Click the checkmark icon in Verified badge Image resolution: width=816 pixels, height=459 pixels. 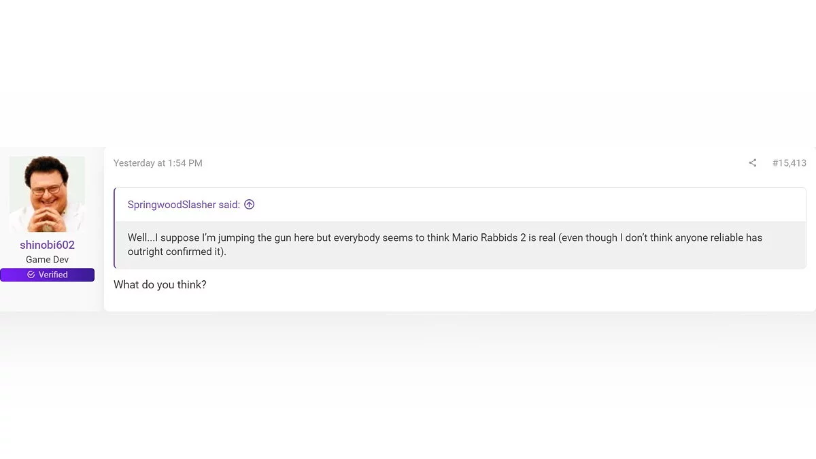tap(31, 275)
